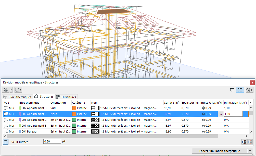Click the refresh model update icon
Screen dimensions: 256x156
point(17,90)
